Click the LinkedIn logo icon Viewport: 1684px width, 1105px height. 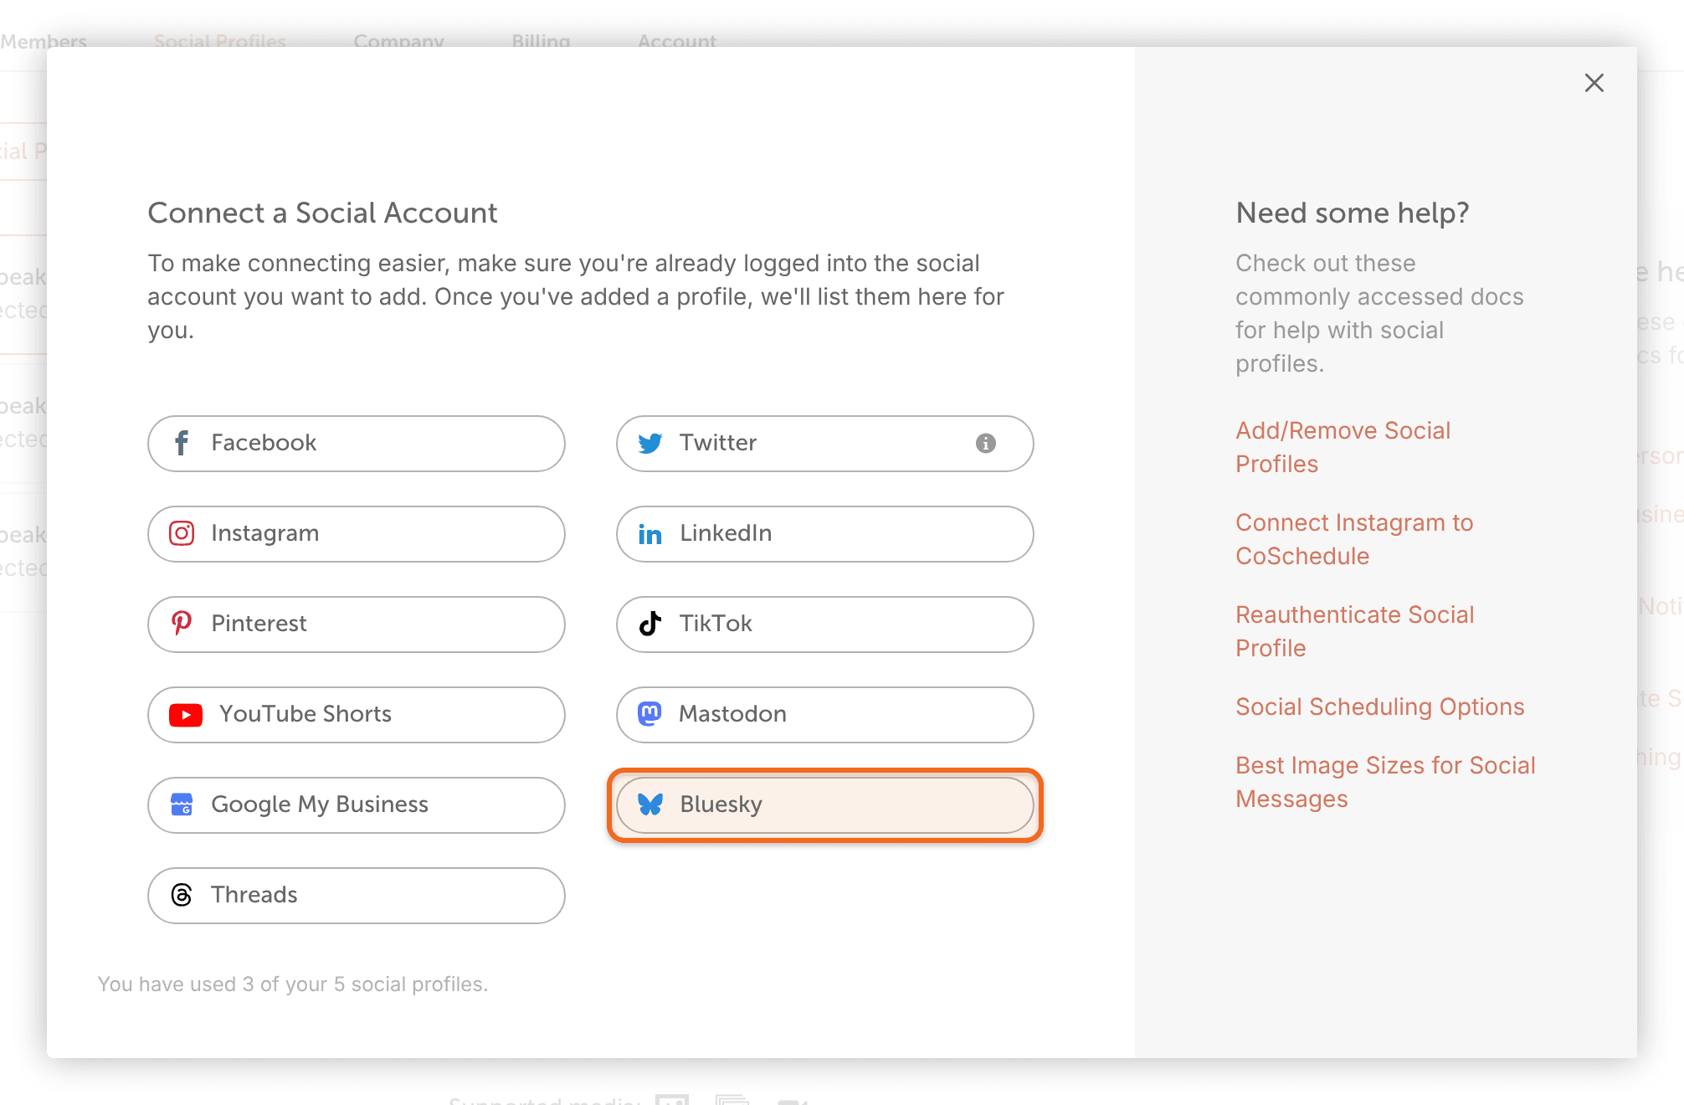(650, 534)
